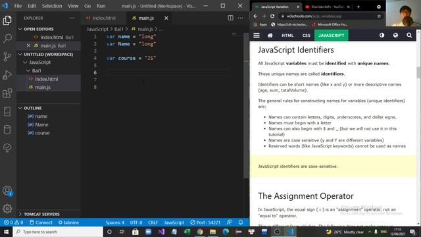Image resolution: width=421 pixels, height=237 pixels.
Task: Open the Edit menu
Action: coord(32,6)
